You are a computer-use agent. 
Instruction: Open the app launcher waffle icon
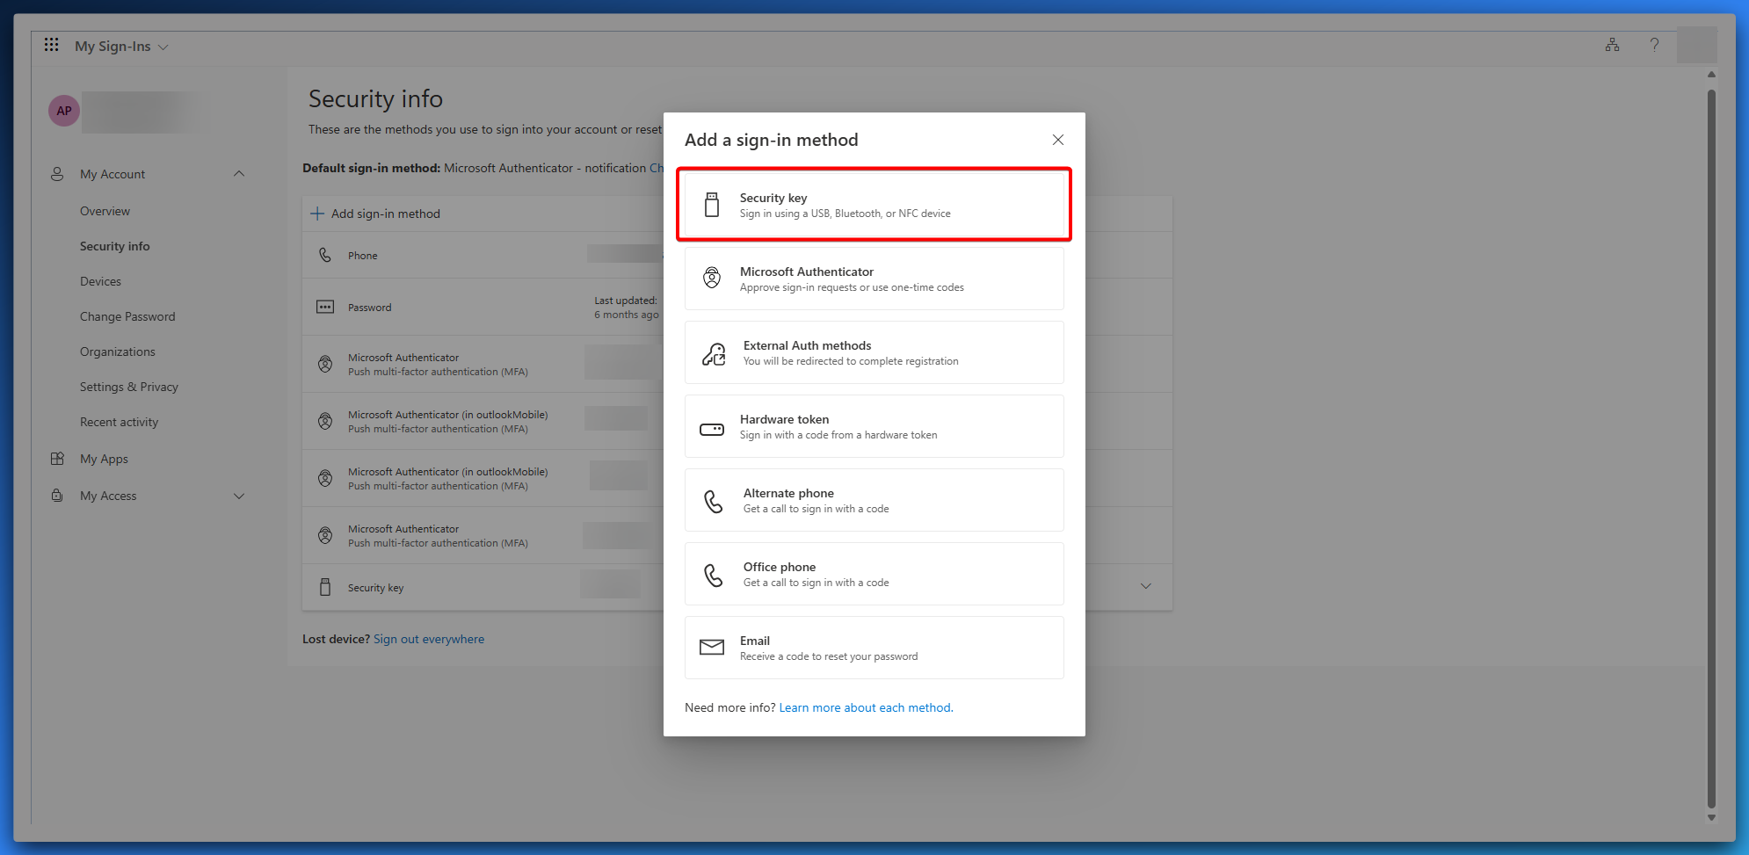(x=52, y=45)
